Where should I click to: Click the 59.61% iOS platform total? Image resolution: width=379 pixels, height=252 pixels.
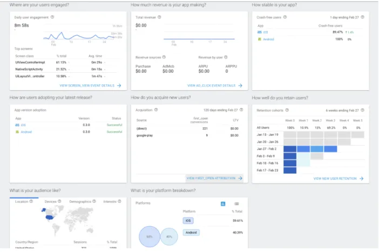[238, 221]
